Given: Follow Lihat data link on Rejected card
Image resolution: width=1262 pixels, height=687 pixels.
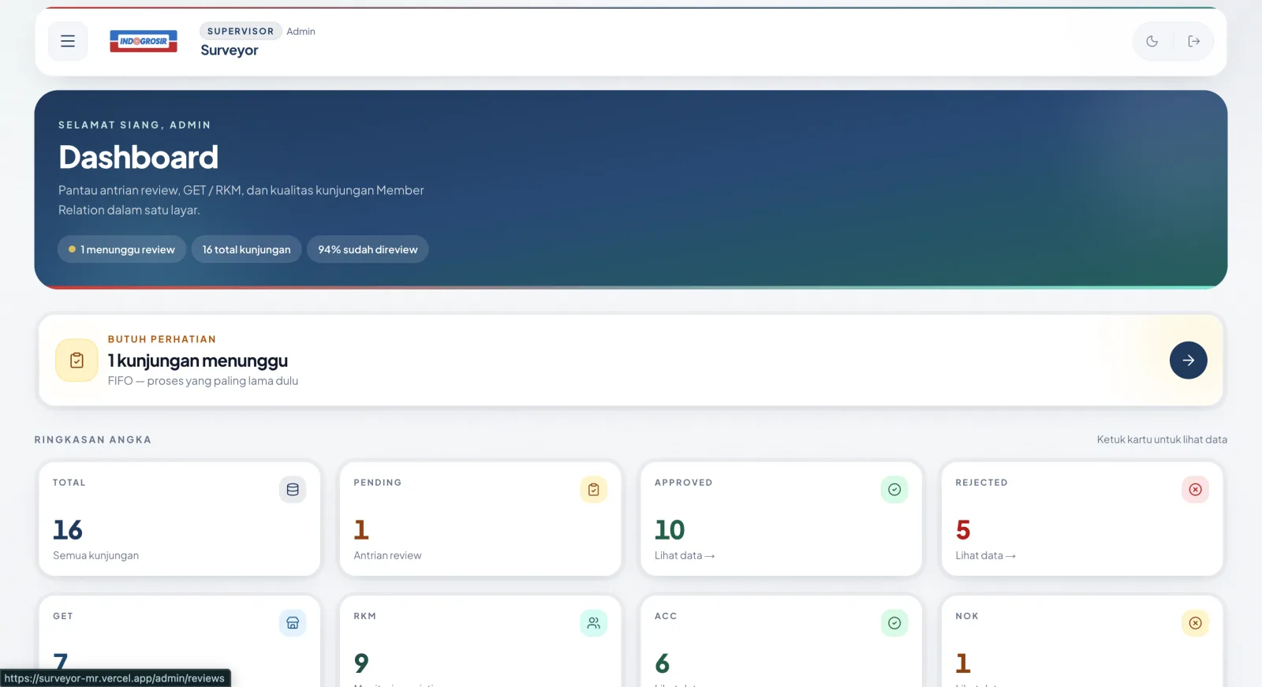Looking at the screenshot, I should click(x=986, y=555).
